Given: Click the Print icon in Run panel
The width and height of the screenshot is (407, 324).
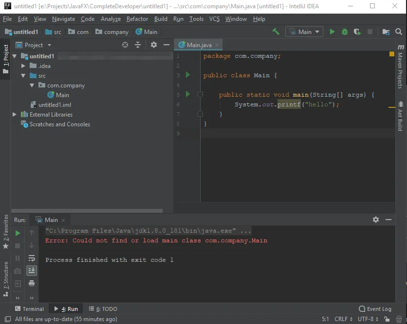Looking at the screenshot, I should (x=32, y=283).
